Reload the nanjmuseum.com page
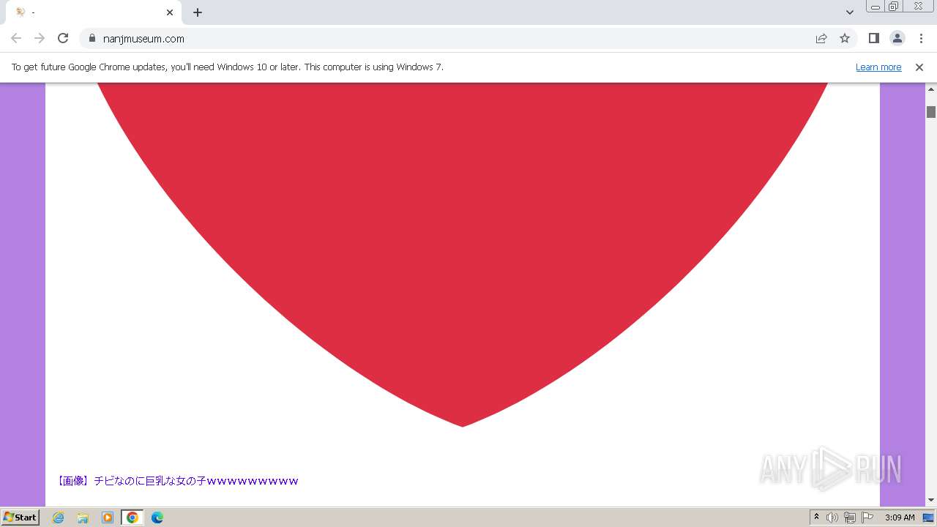The image size is (937, 527). 63,38
